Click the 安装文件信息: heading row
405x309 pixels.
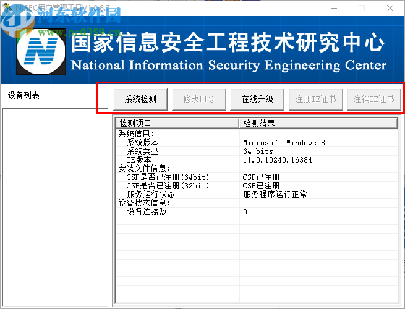click(257, 169)
